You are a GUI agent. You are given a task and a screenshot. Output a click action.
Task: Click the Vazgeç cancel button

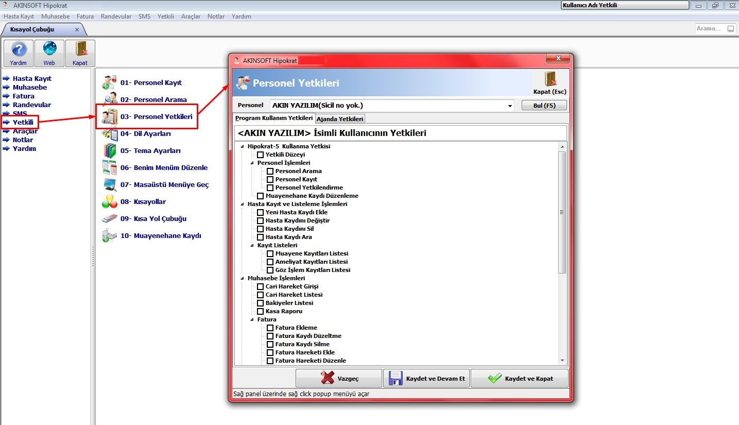[339, 378]
